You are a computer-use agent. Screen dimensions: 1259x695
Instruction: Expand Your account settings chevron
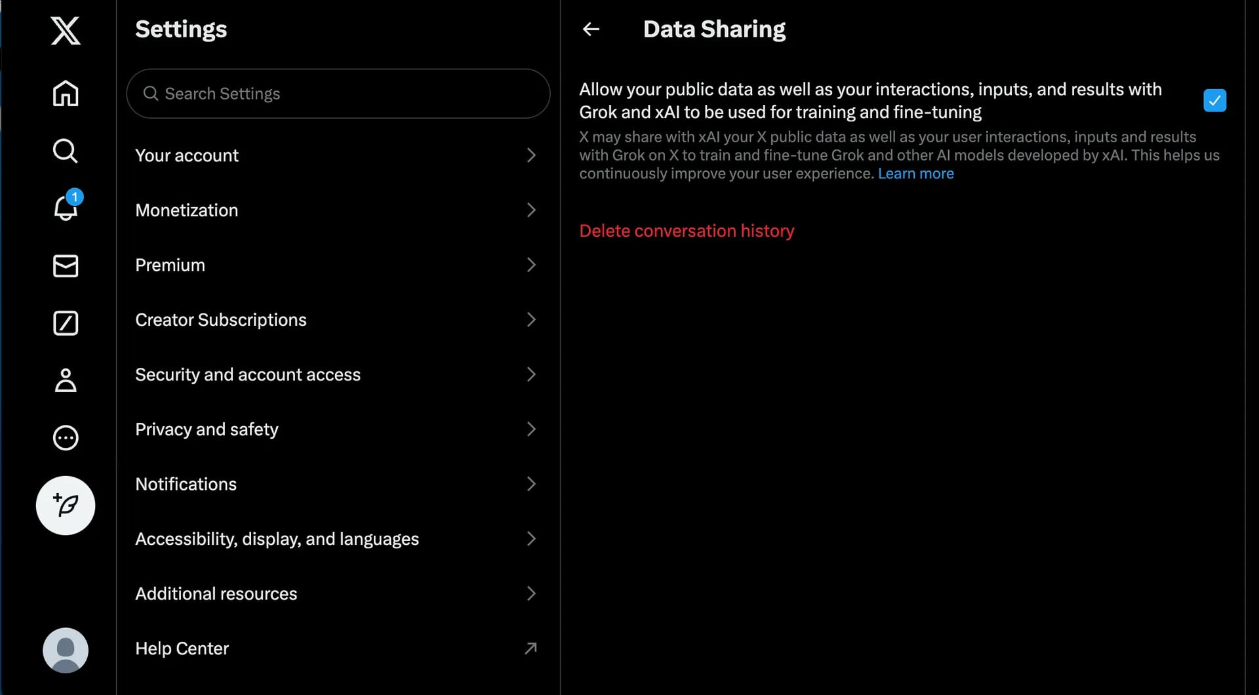[x=531, y=155]
